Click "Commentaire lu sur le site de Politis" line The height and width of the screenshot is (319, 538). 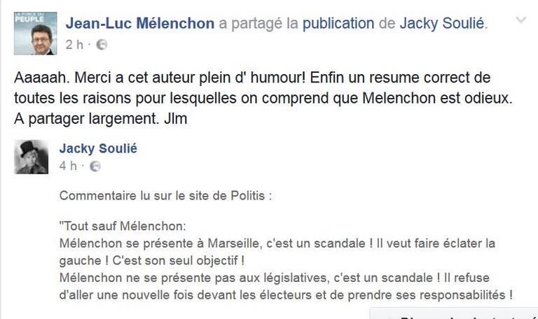pyautogui.click(x=165, y=196)
